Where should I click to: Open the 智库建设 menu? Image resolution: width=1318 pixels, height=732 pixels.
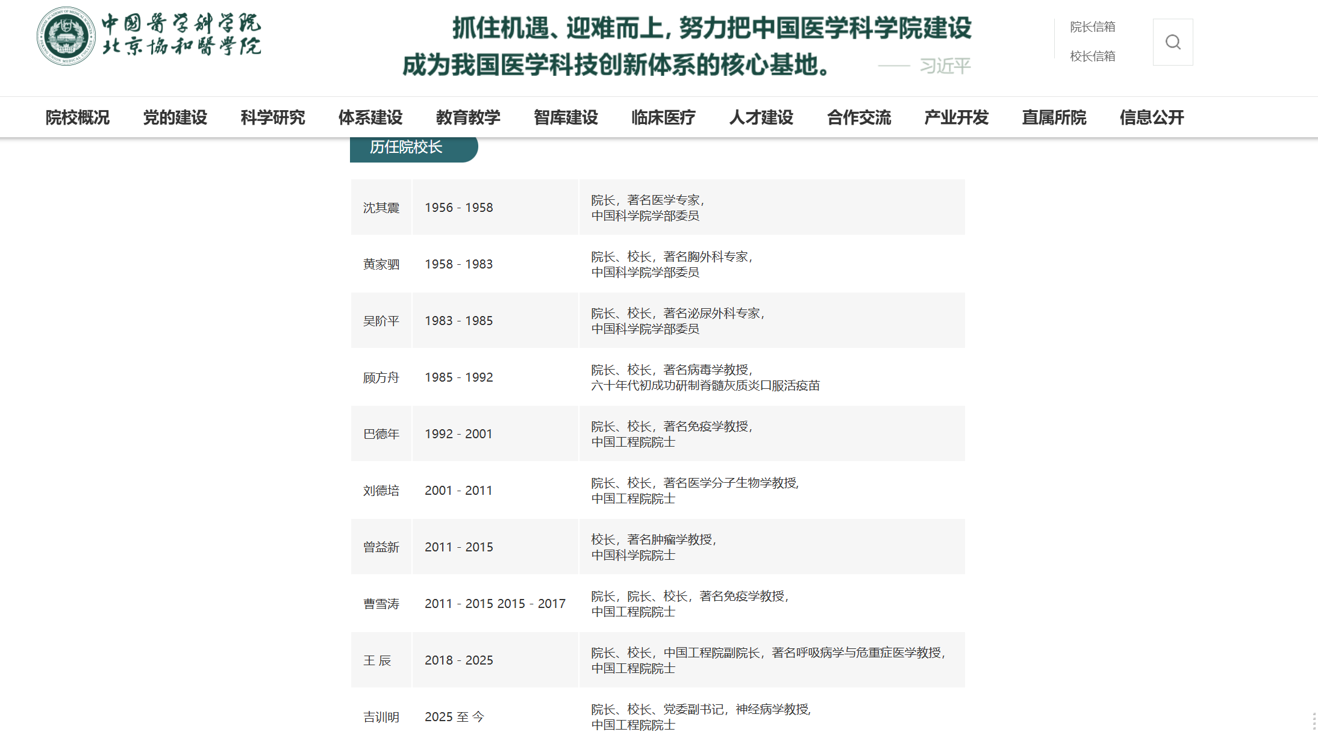566,117
